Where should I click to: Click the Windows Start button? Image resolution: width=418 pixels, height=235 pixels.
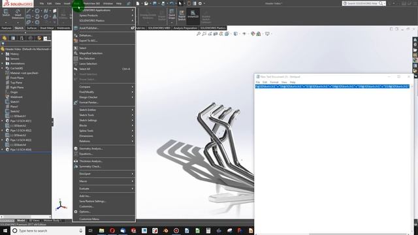coord(5,230)
